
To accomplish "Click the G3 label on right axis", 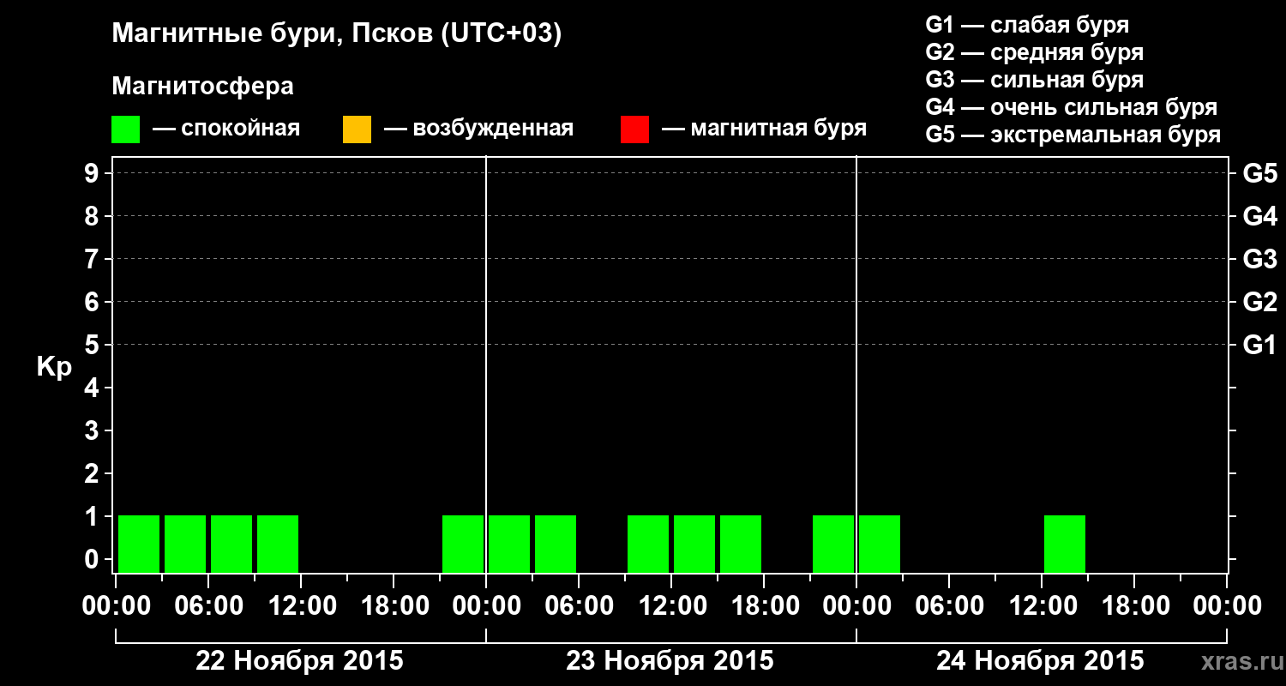I will pos(1260,259).
